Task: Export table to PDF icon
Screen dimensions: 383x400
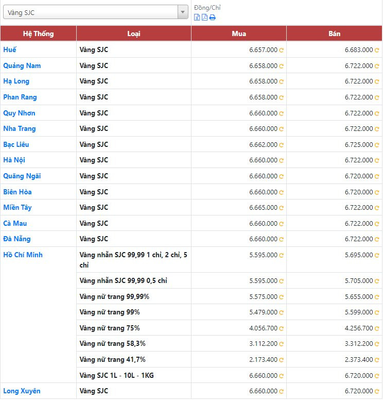Action: pos(204,18)
